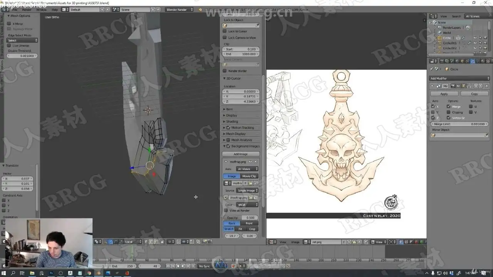Screen dimensions: 493x277
Task: Open the Window menu in top bar
Action: point(41,10)
